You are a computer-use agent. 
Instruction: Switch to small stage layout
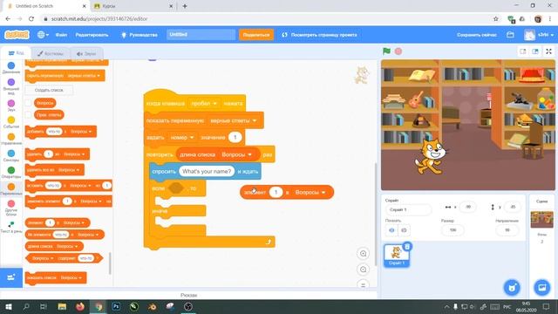(x=523, y=51)
